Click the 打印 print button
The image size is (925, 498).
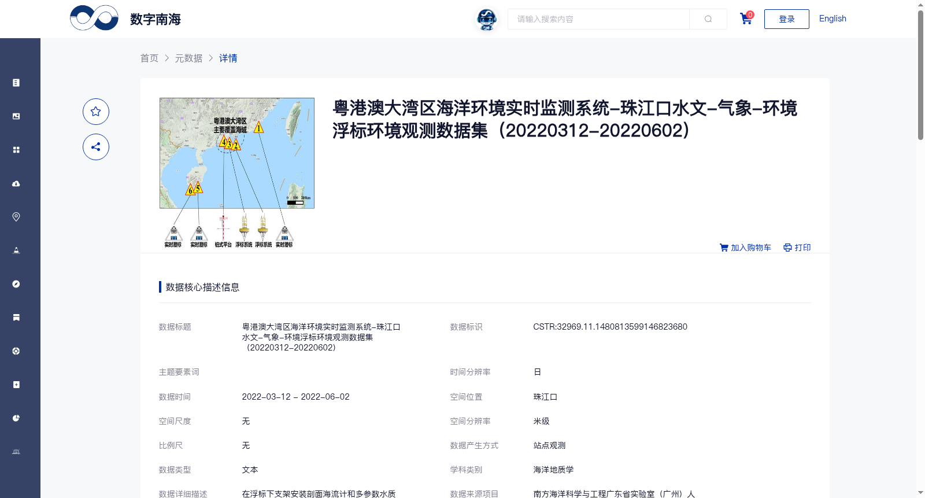click(797, 248)
